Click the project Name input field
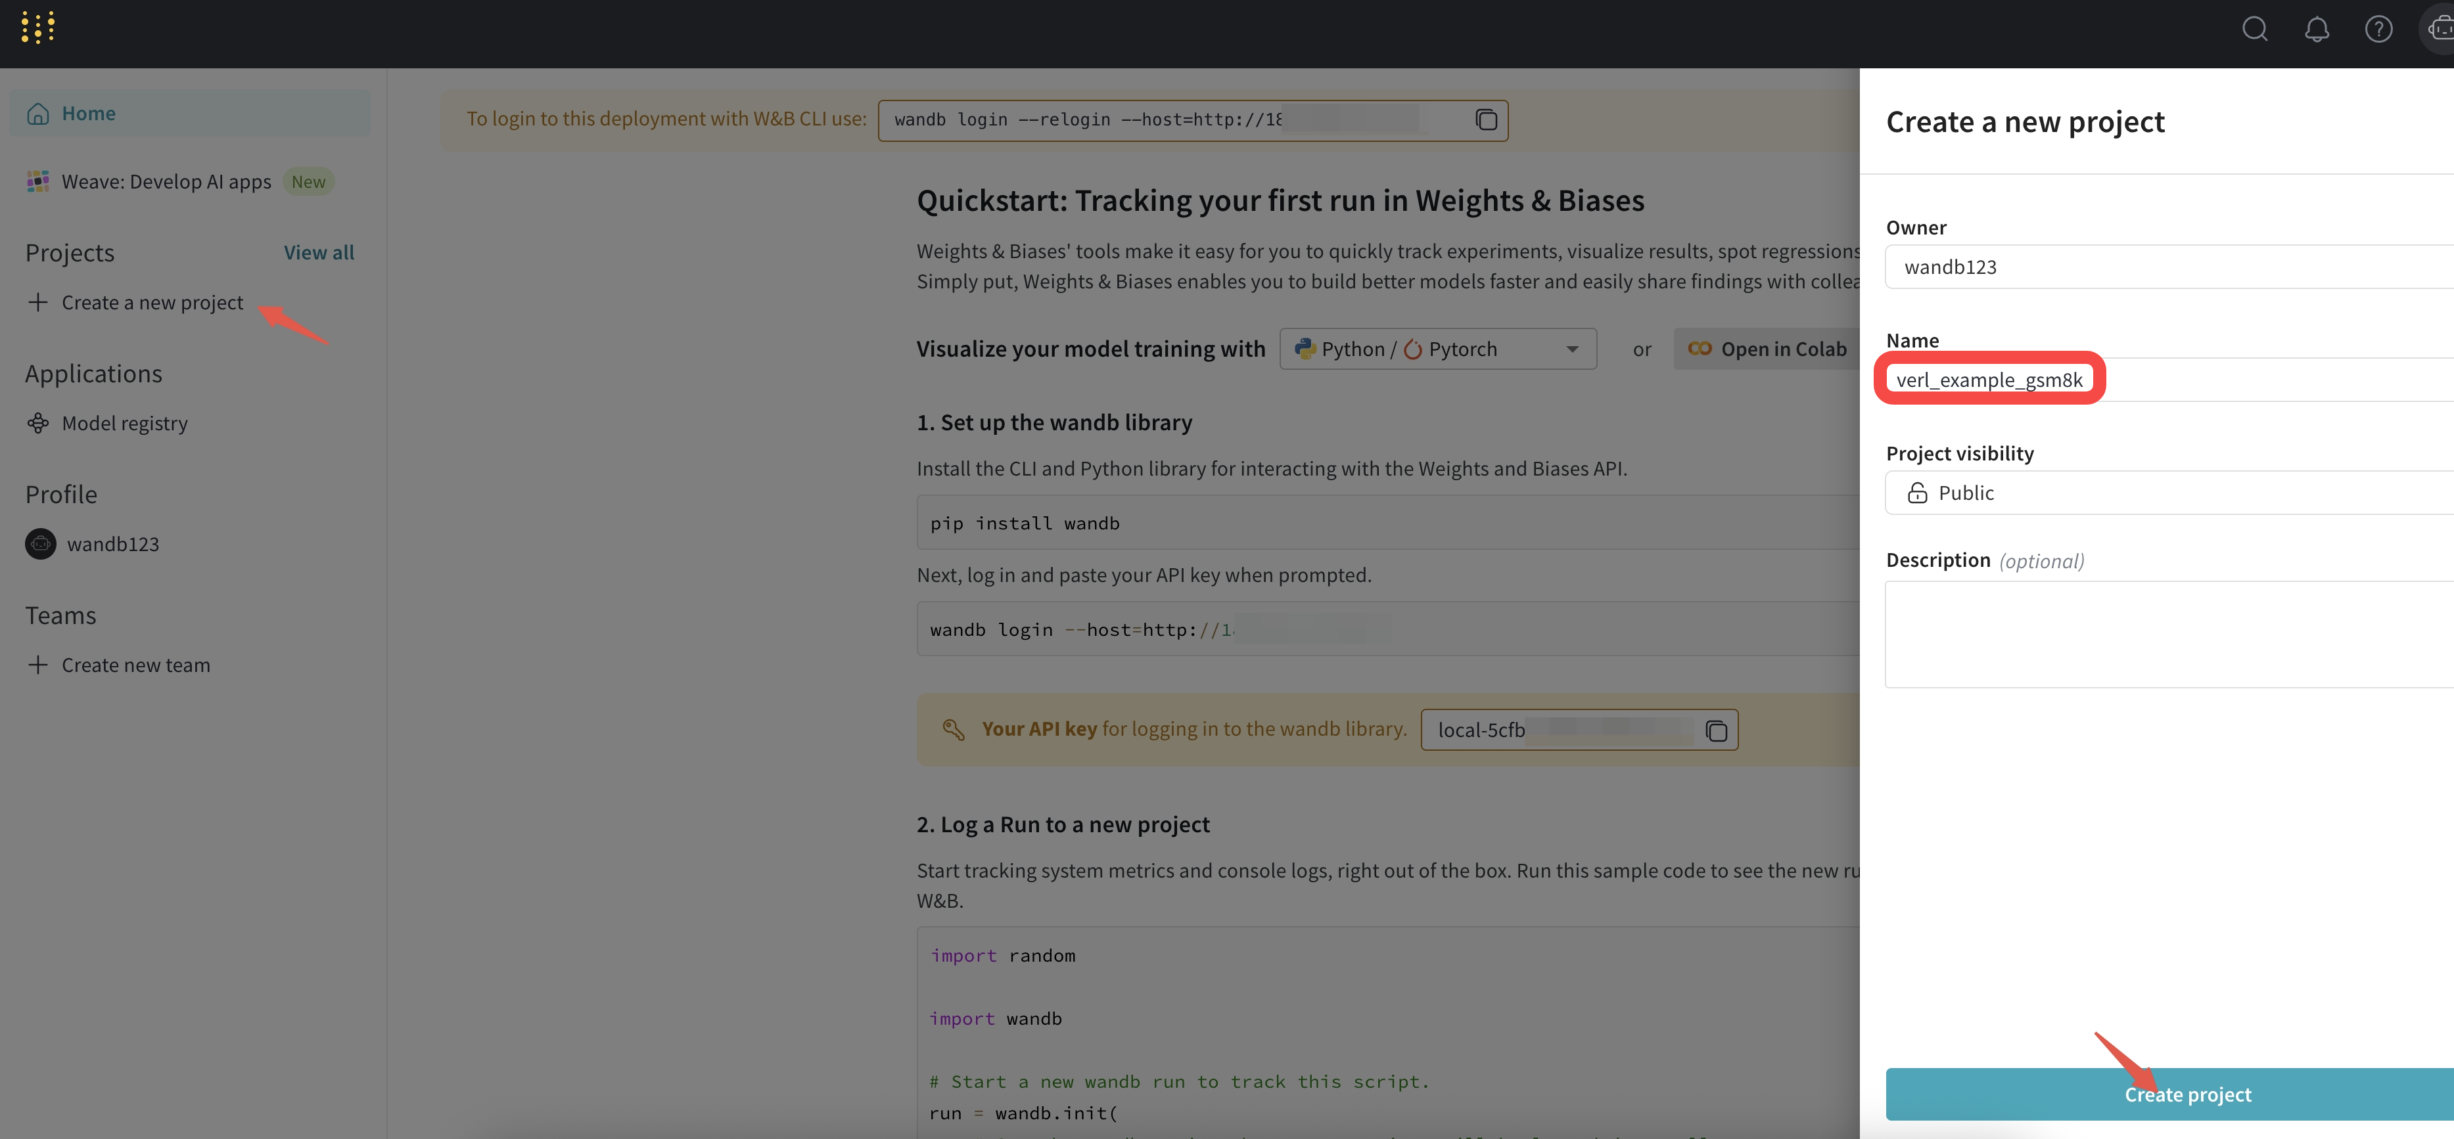2454x1139 pixels. point(2170,379)
